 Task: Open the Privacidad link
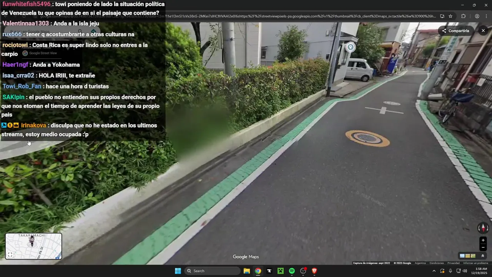[454, 263]
